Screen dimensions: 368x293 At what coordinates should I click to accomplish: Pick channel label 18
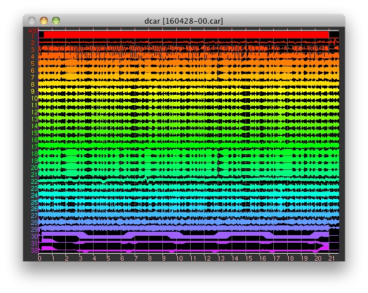point(35,154)
